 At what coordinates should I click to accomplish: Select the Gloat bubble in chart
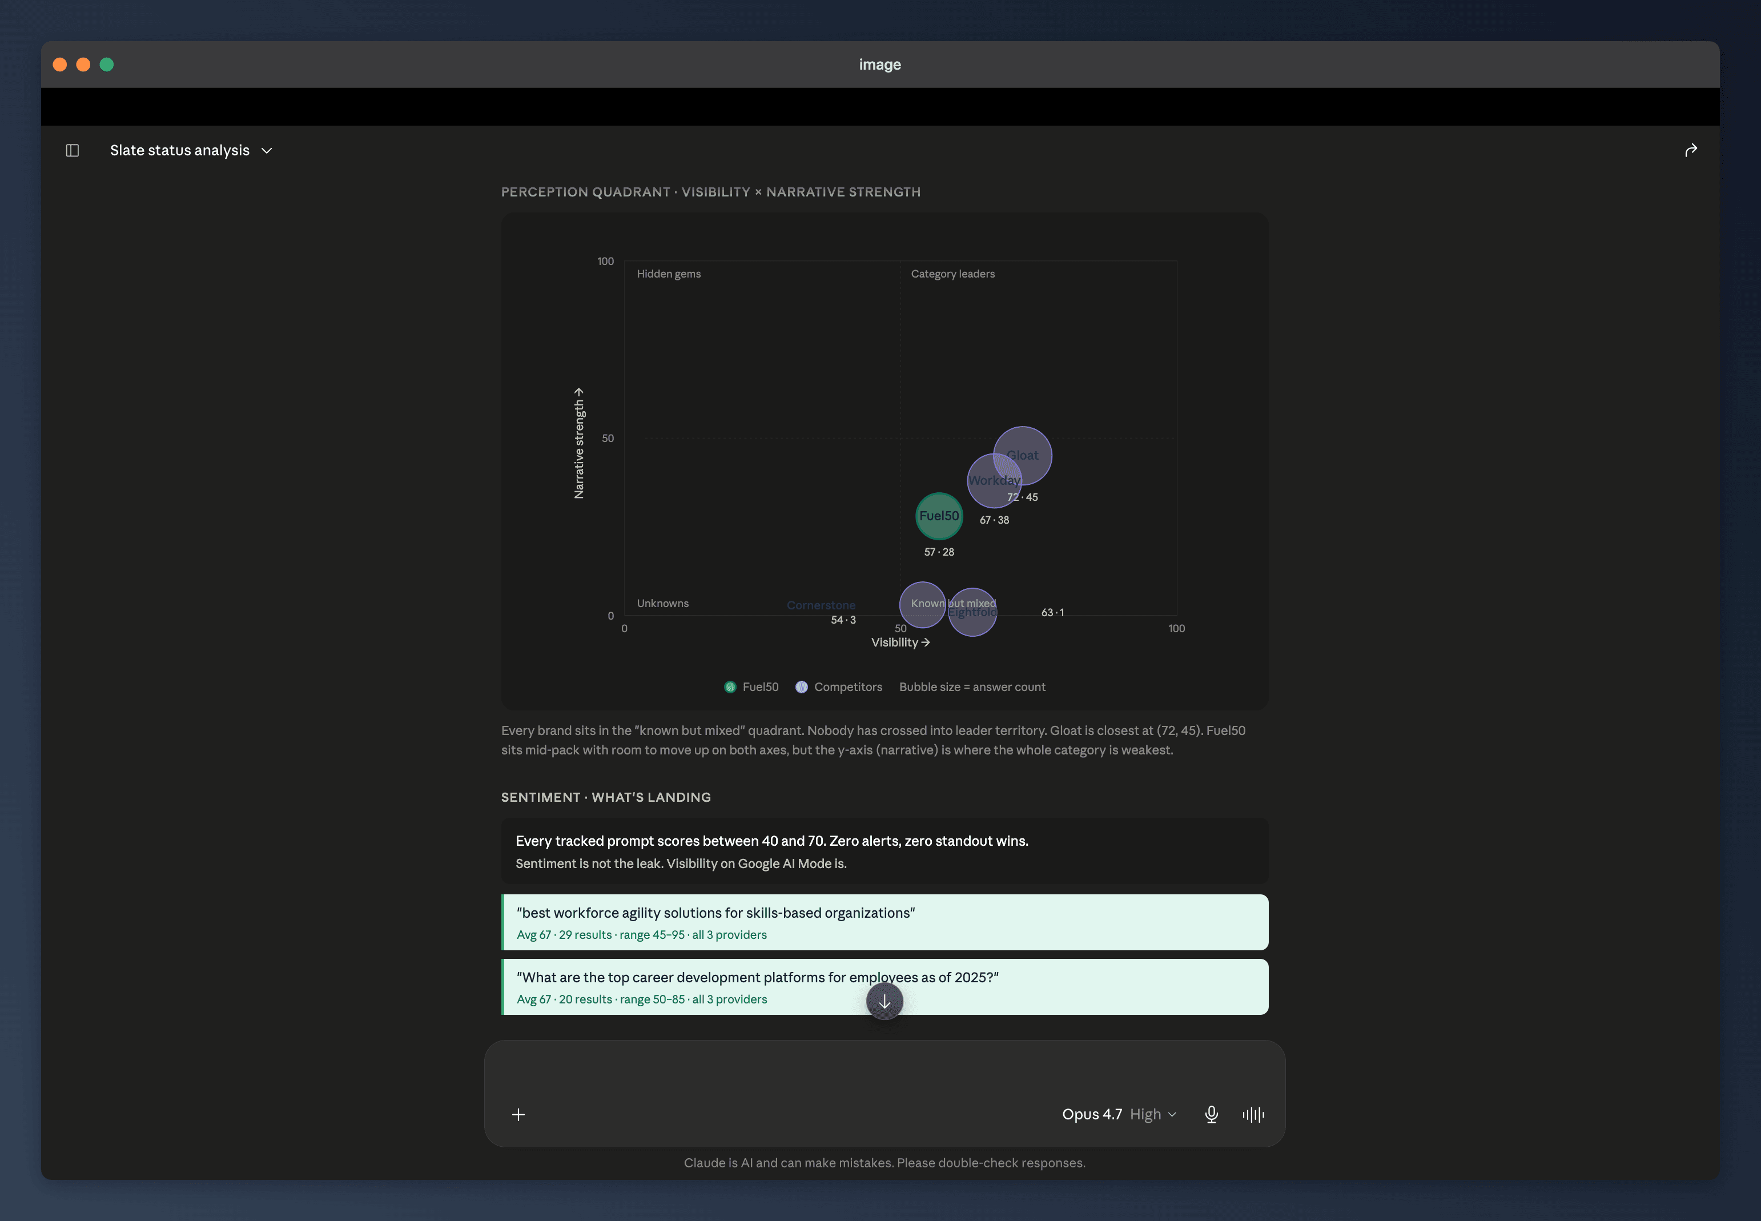click(x=1022, y=455)
